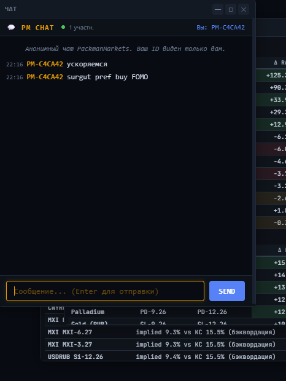Click the PD-12.26 contract cell
The width and height of the screenshot is (286, 381).
coord(212,312)
